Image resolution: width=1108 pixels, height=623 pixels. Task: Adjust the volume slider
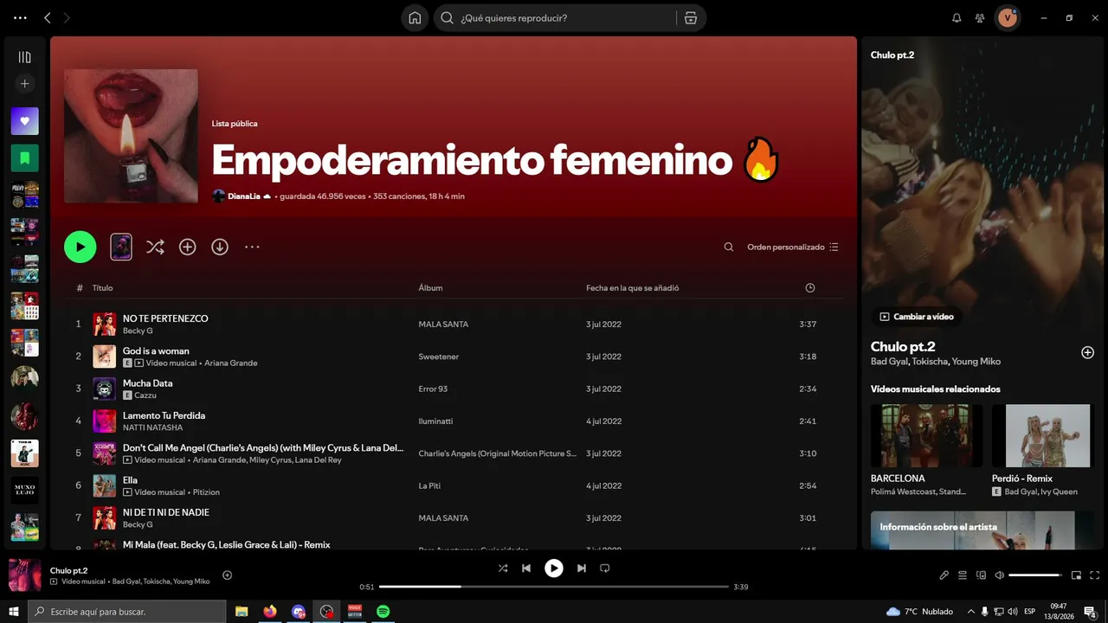1035,575
